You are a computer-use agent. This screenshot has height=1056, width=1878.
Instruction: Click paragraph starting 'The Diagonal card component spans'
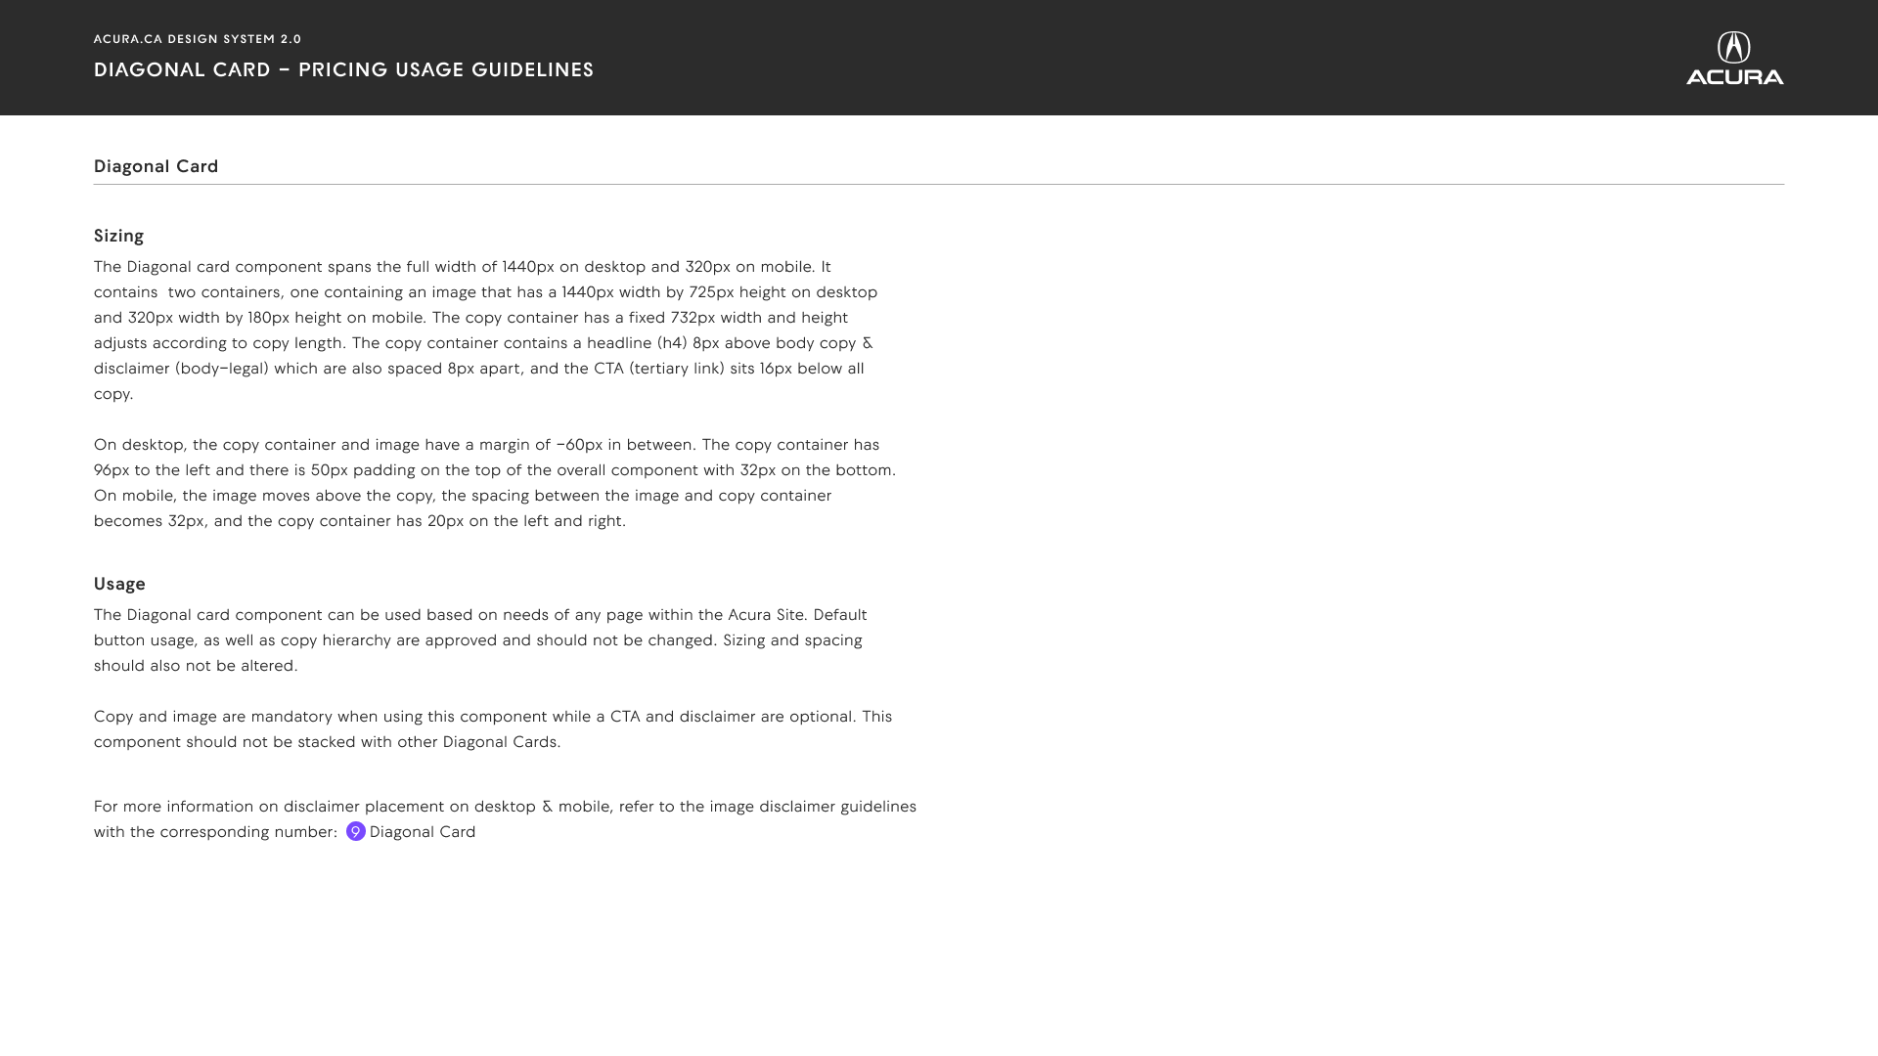click(x=486, y=330)
